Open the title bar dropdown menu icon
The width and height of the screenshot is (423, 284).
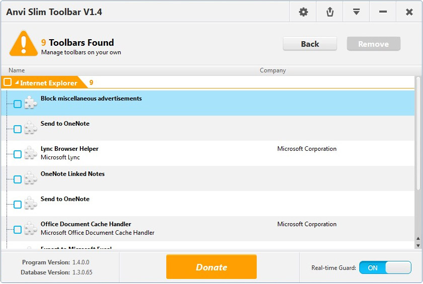(356, 12)
